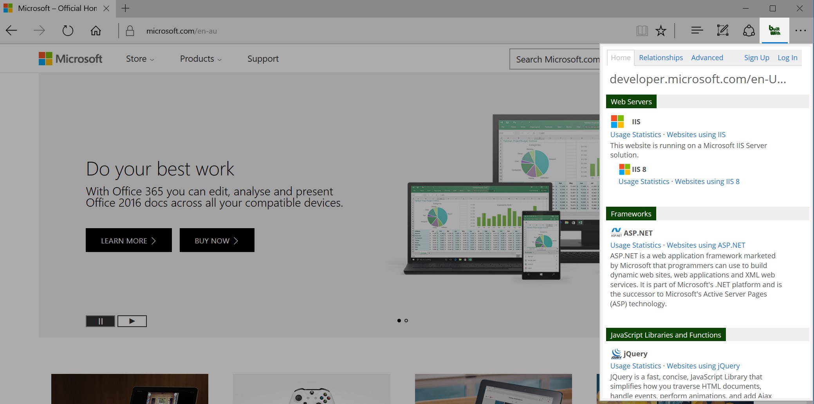
Task: Open Usage Statistics link for jQuery
Action: [x=635, y=366]
